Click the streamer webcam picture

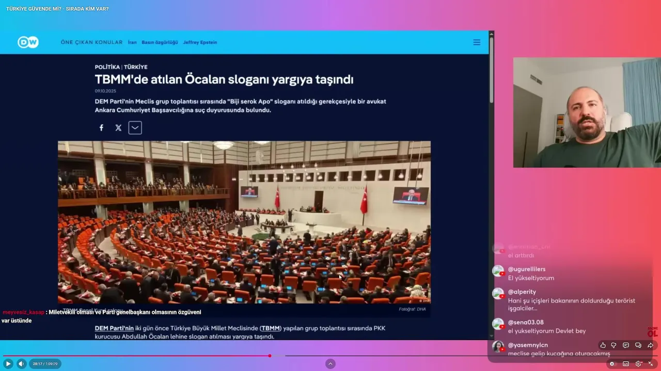587,112
